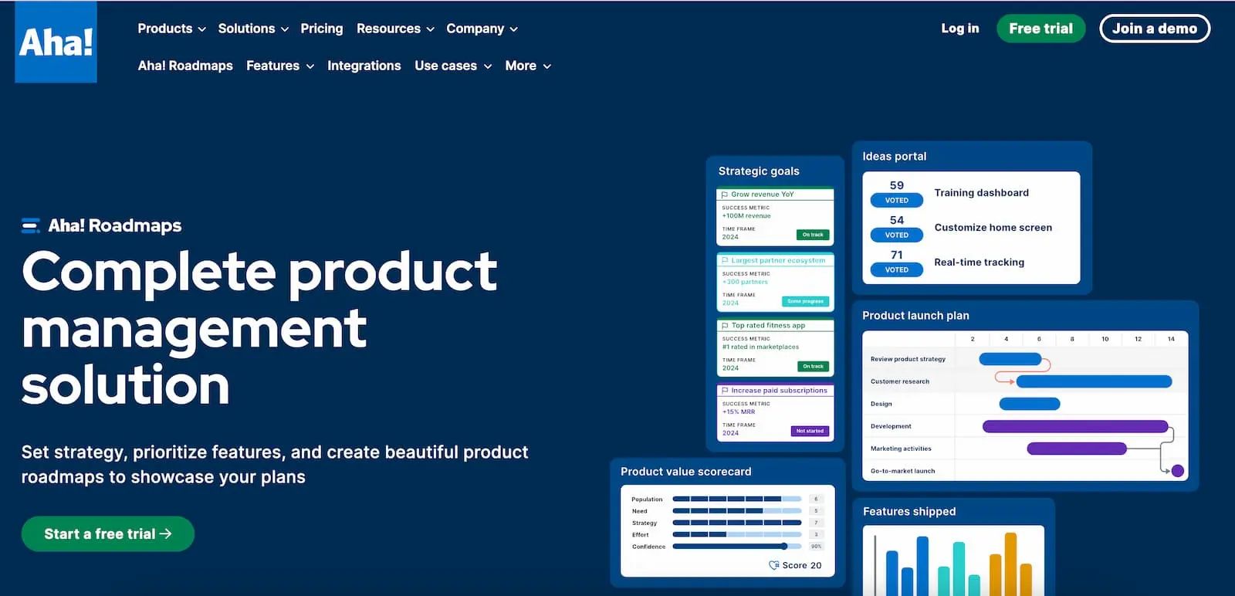
Task: Click flag icon beside Grow revenue YoY
Action: pos(725,195)
